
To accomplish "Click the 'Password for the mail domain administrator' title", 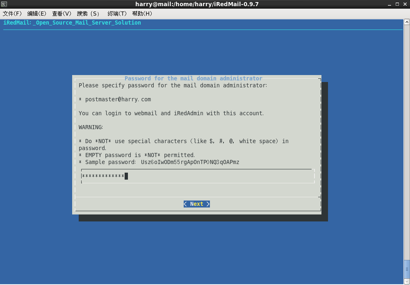I will (x=194, y=78).
